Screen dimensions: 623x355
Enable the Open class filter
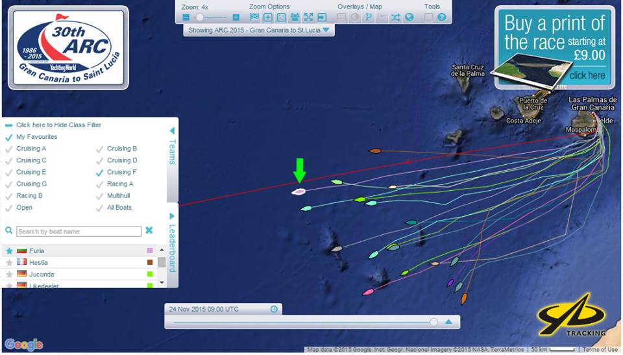click(8, 208)
